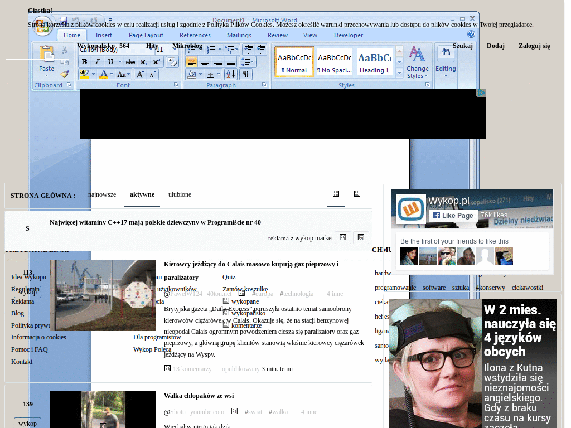Select the Heading 1 style swatch
Screen dimensions: 571x428
(374, 62)
